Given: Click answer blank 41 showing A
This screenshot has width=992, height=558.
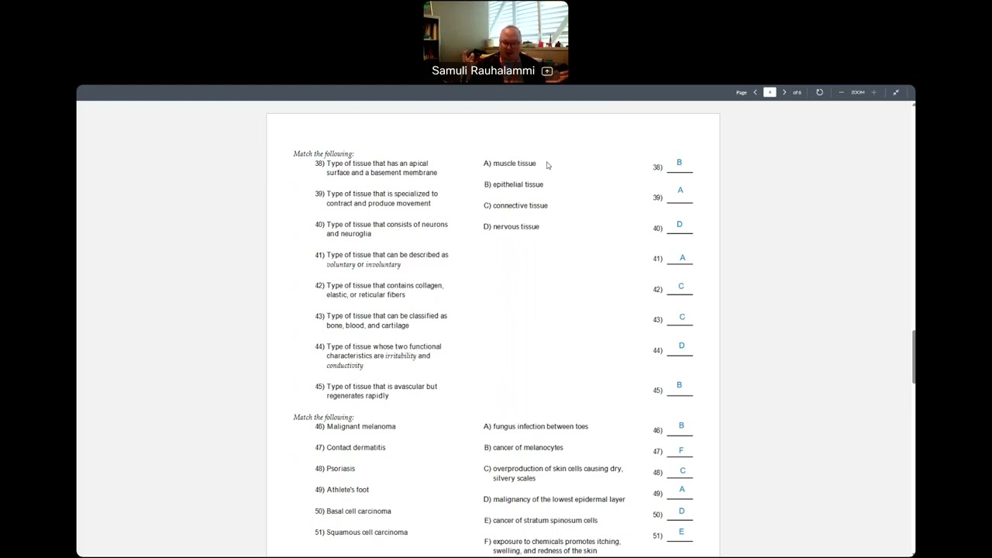Looking at the screenshot, I should [x=680, y=259].
